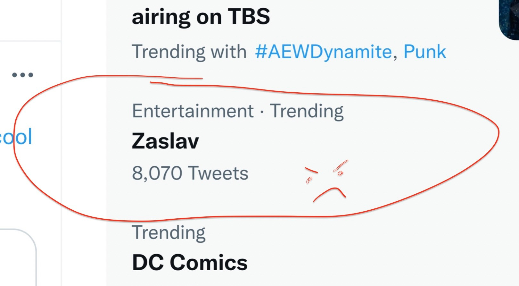This screenshot has height=286, width=519.
Task: Click the partially visible blue 'cool' link
Action: pos(16,137)
